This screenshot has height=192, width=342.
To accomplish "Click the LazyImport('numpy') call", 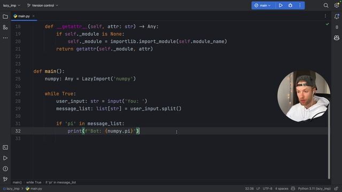I will (109, 79).
